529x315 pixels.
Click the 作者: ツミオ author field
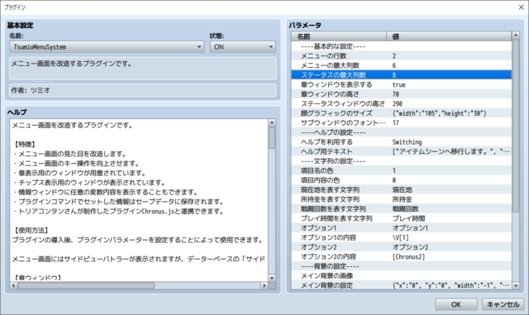(x=143, y=90)
